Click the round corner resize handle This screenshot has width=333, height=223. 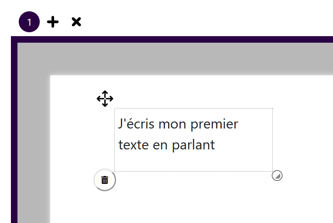coord(277,176)
